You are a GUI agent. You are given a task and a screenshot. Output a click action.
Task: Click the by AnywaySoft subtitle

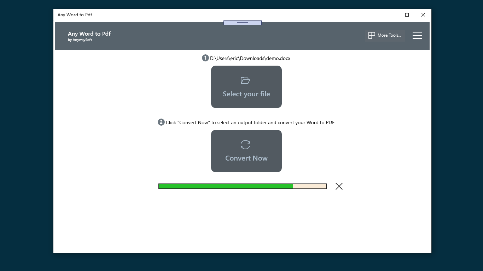pos(80,40)
